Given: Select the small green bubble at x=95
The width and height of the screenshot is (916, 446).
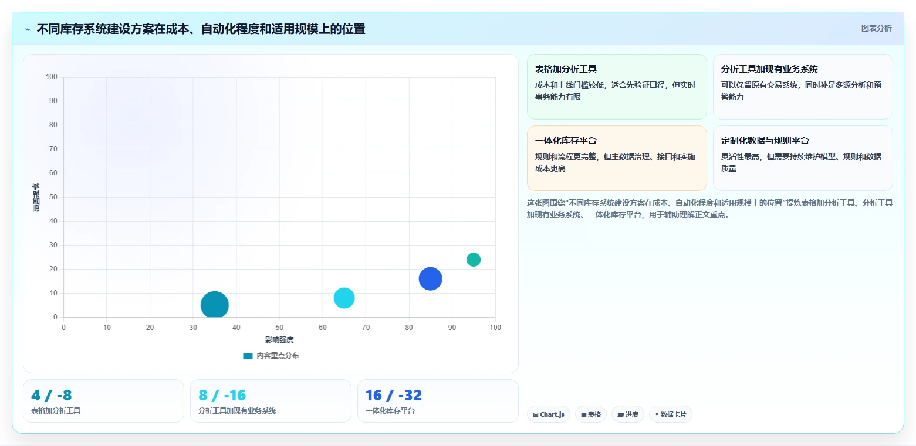Looking at the screenshot, I should [474, 259].
